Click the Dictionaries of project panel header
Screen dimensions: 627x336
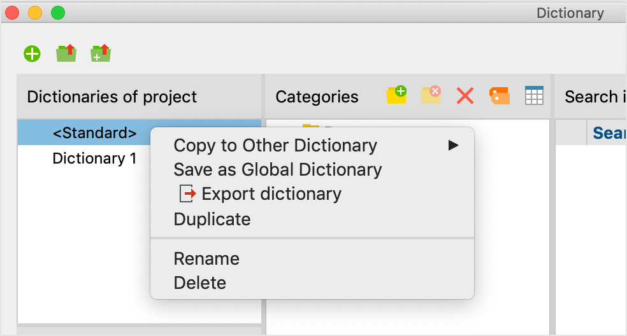click(x=112, y=97)
